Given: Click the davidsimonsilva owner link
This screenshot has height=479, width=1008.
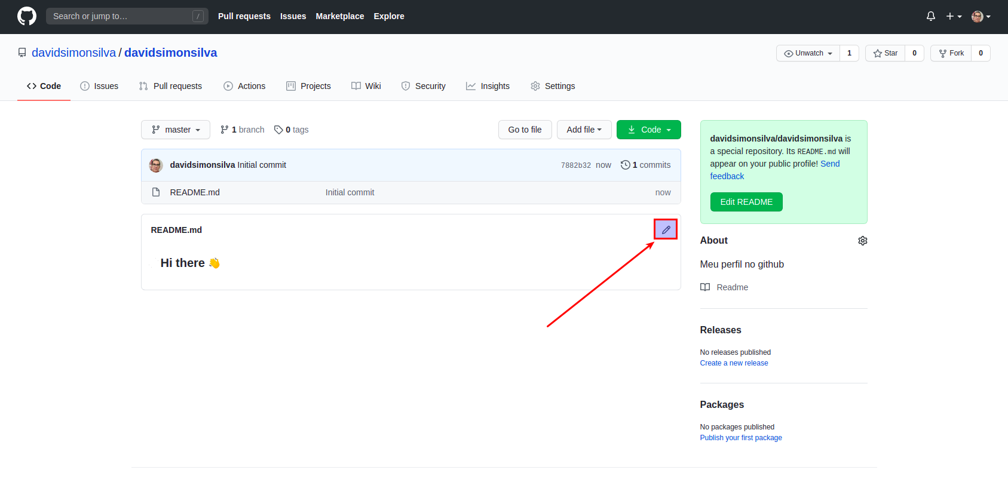Looking at the screenshot, I should (x=74, y=53).
